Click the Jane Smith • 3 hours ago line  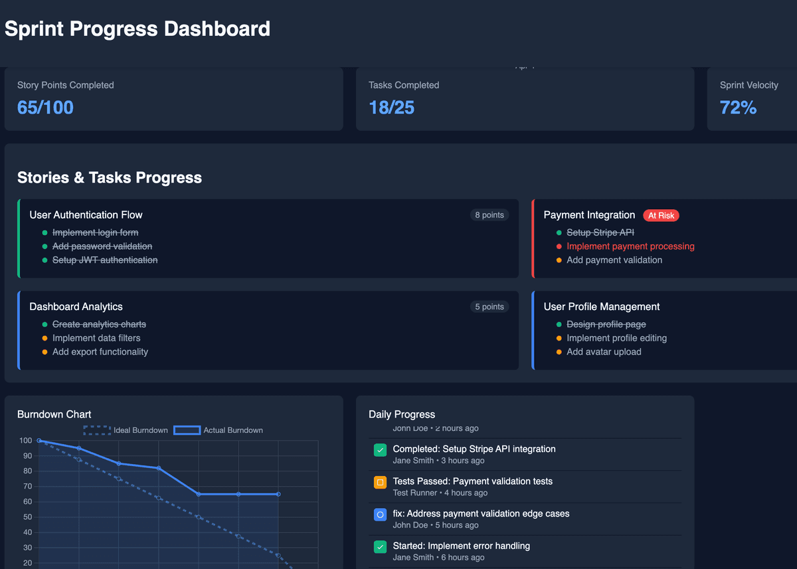[439, 461]
